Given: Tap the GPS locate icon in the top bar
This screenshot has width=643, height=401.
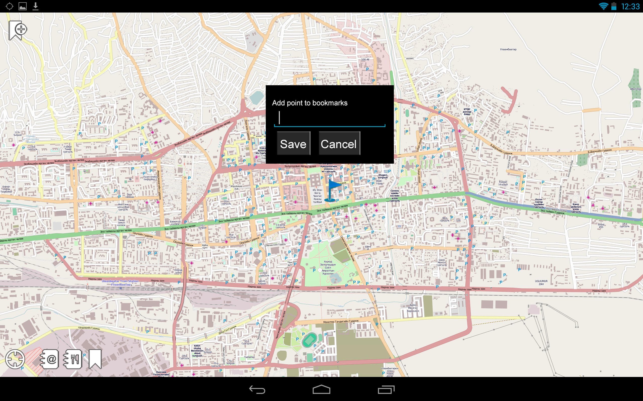Looking at the screenshot, I should (10, 6).
